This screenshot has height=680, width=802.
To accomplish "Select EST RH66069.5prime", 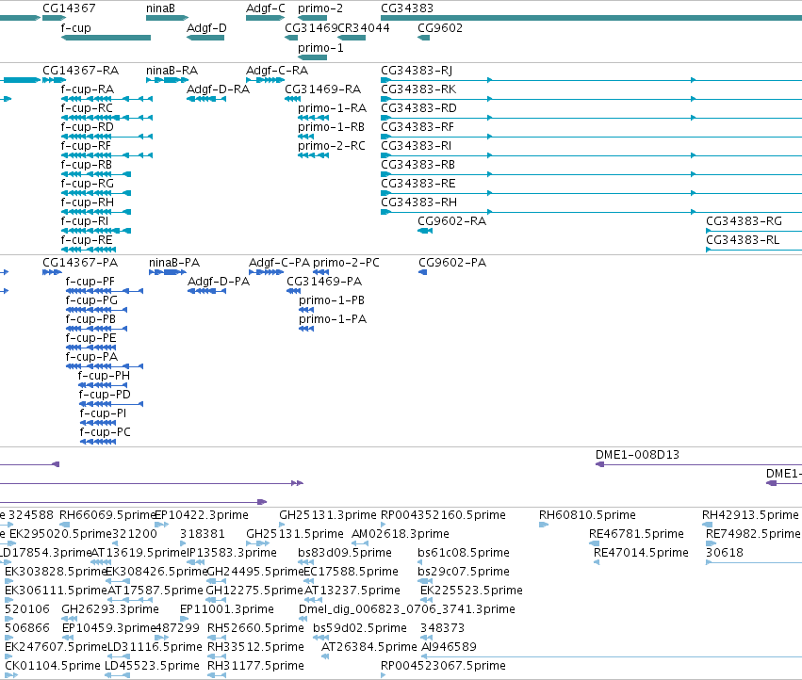I will [107, 515].
